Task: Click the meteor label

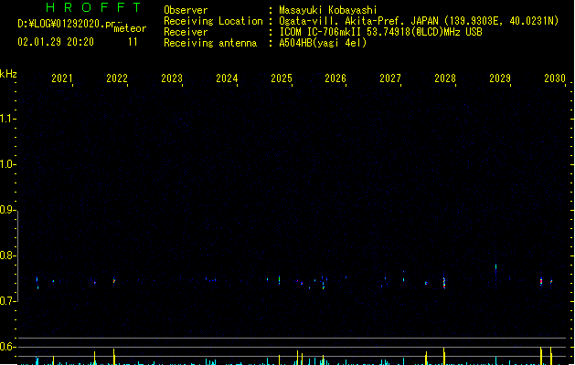Action: tap(130, 28)
